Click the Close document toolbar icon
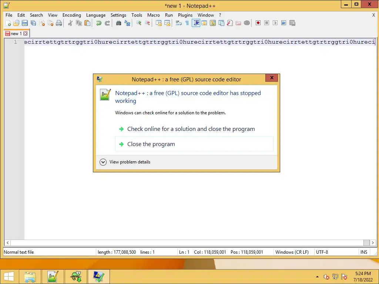The height and width of the screenshot is (284, 379). click(x=42, y=23)
